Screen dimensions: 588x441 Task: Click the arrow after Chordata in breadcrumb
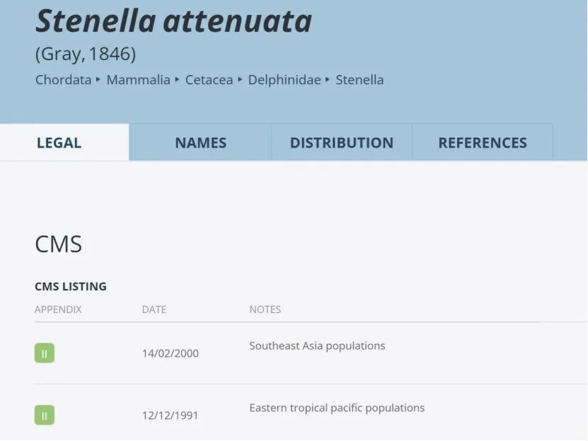tap(98, 79)
